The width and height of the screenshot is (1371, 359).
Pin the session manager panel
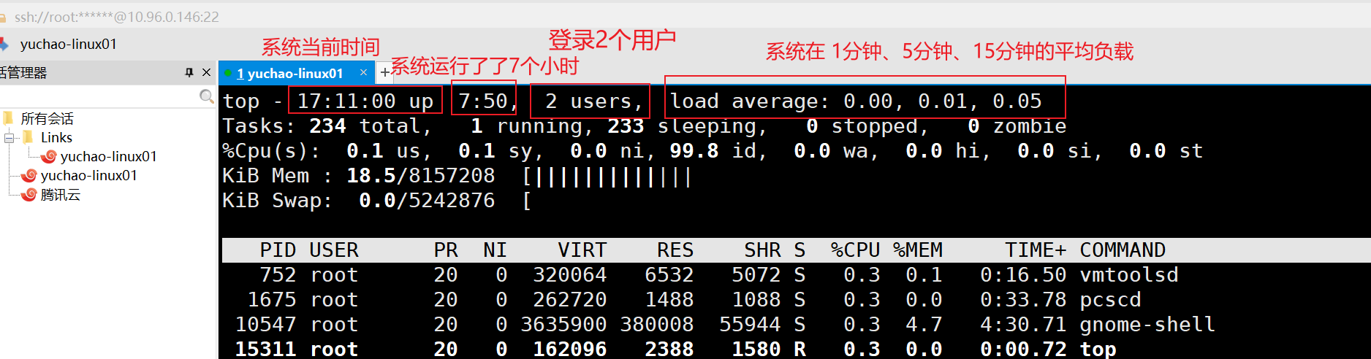[189, 72]
